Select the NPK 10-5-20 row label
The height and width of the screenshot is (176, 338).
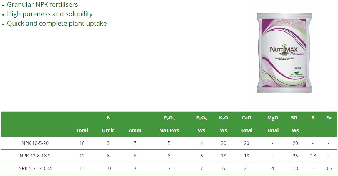pos(35,143)
